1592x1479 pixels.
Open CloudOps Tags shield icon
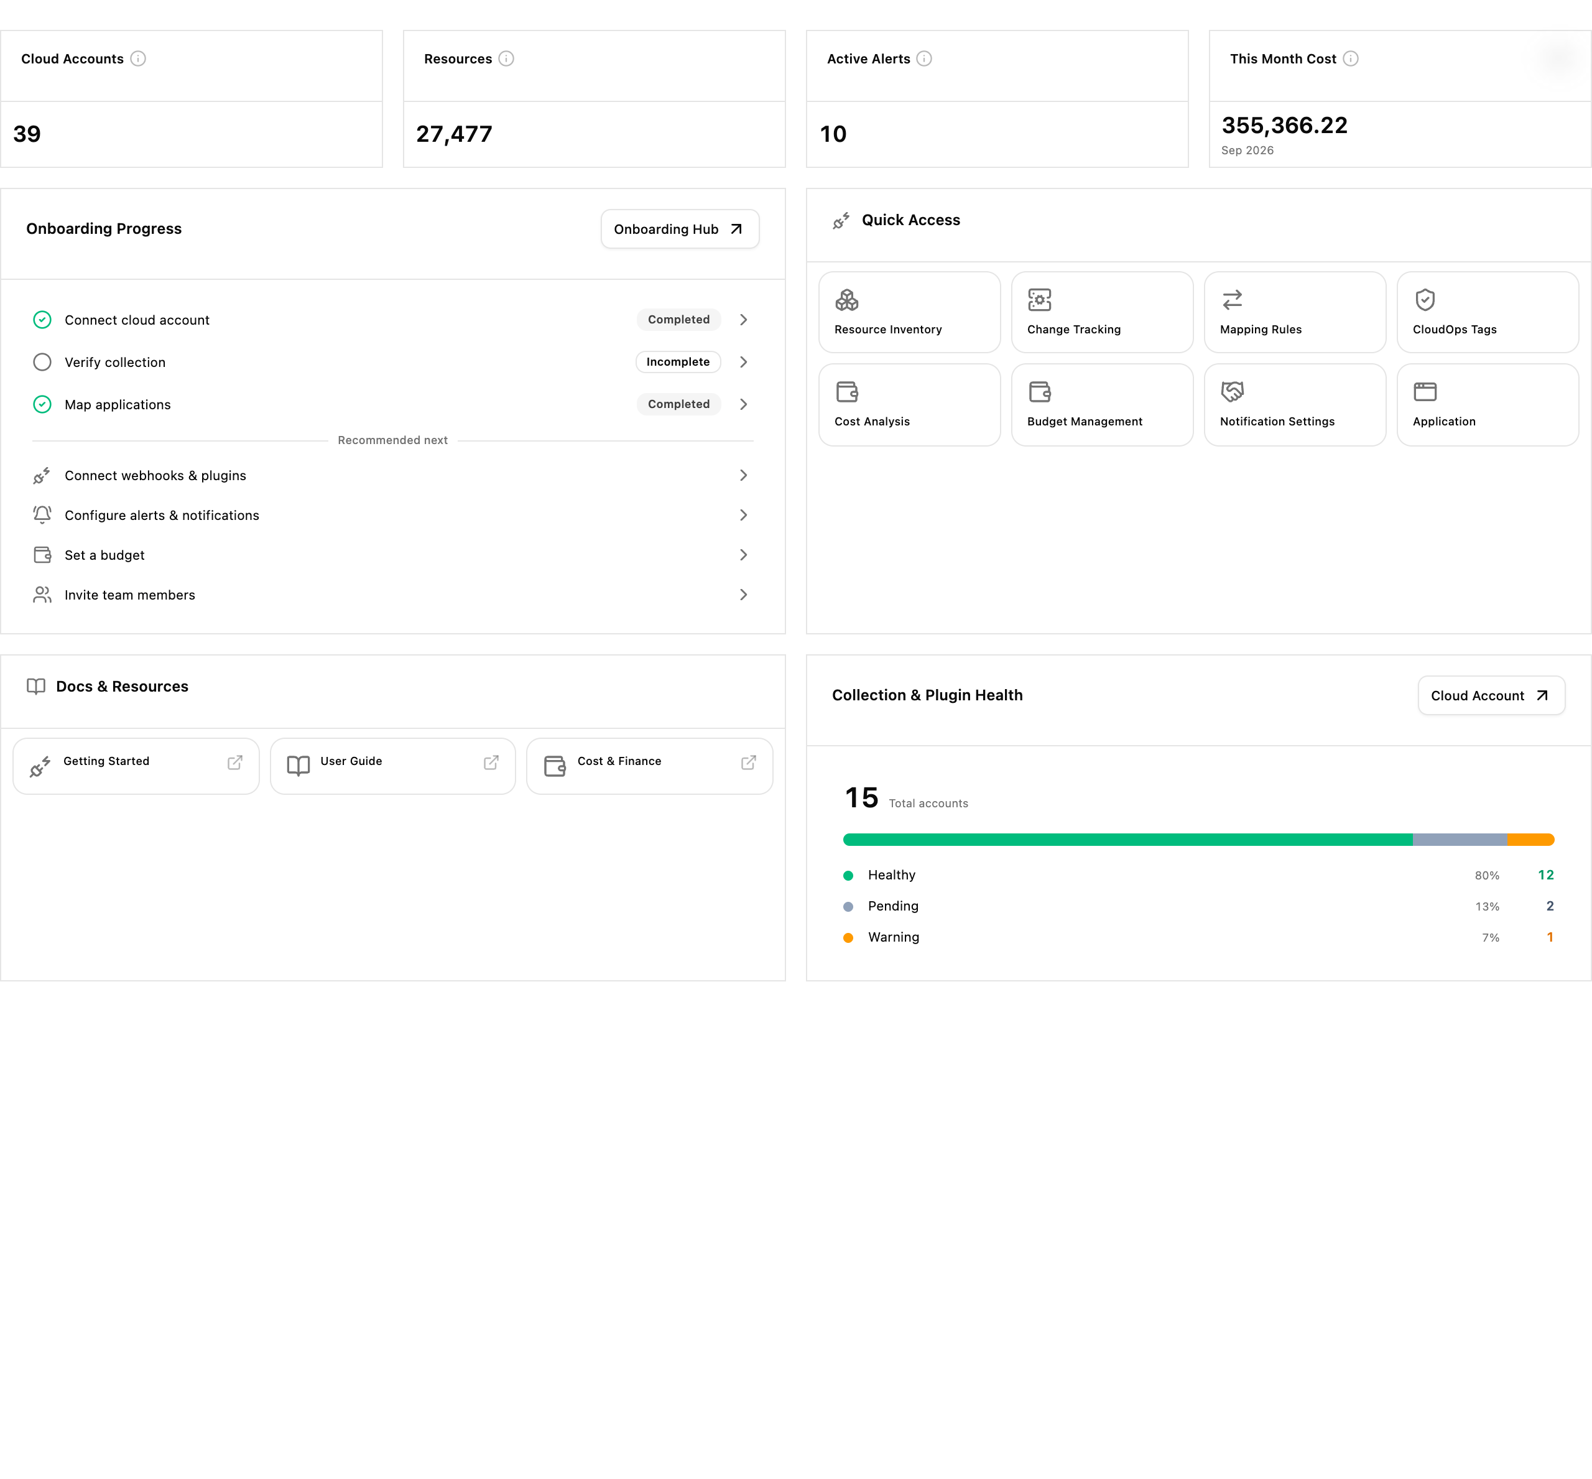click(1425, 300)
